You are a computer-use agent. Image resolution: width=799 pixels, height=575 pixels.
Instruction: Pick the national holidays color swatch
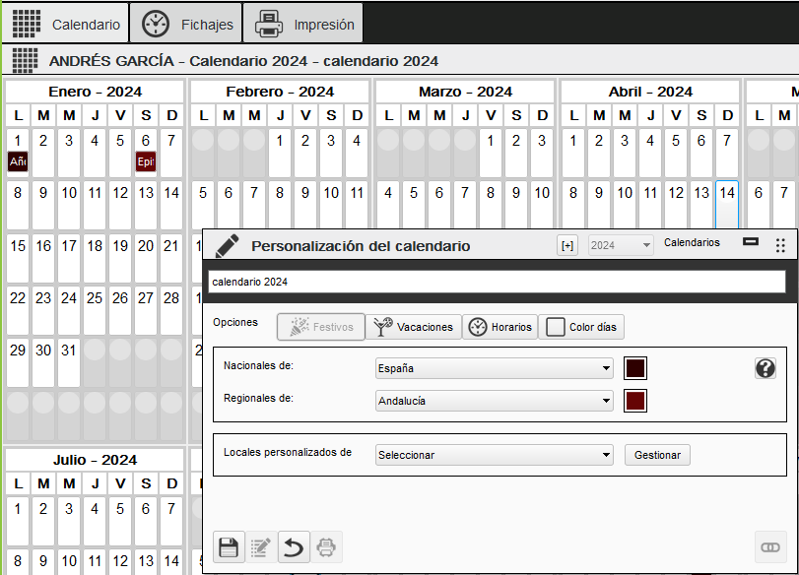click(x=635, y=369)
